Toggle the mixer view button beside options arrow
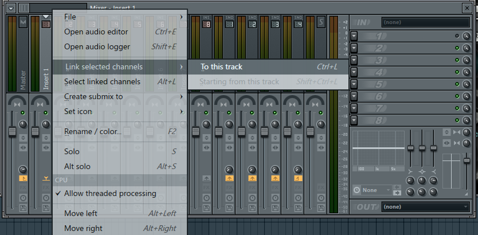This screenshot has width=478, height=235. tap(23, 8)
